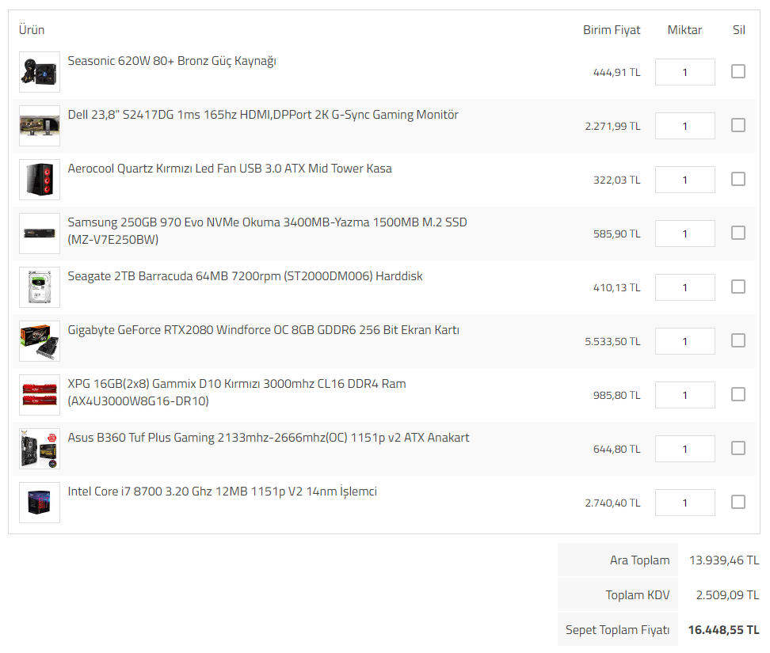Select the 644,80 TL price
This screenshot has height=653, width=770.
[x=617, y=450]
